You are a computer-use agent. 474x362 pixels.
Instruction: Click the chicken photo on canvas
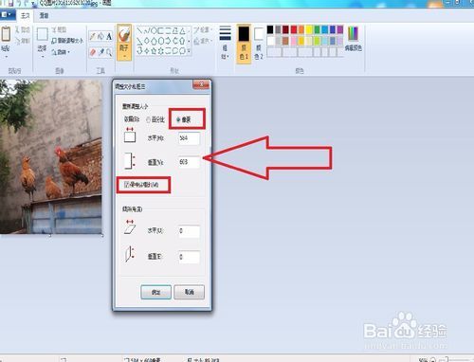point(50,156)
